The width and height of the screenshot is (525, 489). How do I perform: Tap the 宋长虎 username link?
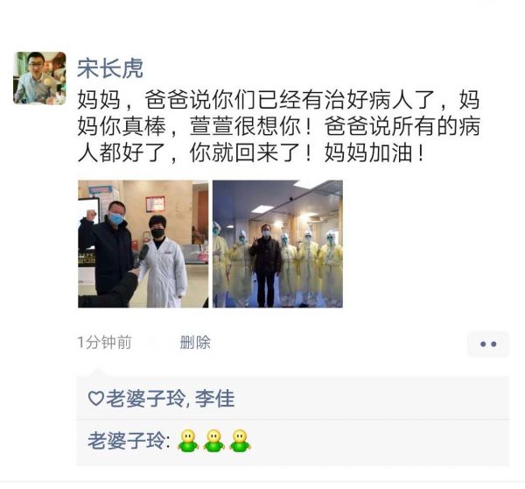pyautogui.click(x=110, y=68)
